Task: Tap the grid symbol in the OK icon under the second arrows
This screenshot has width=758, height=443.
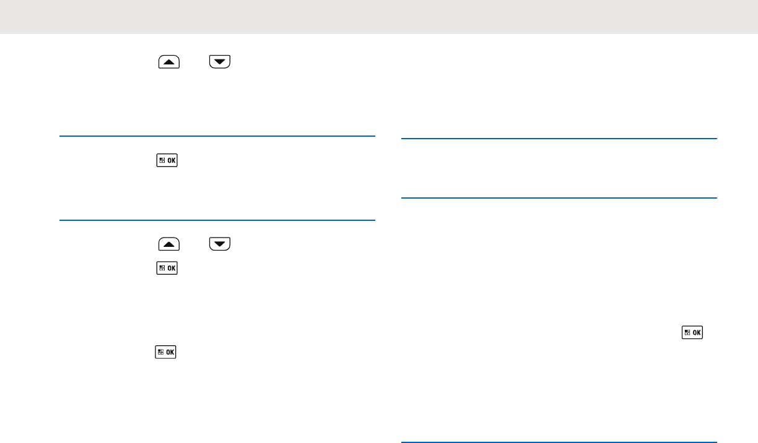Action: 162,268
